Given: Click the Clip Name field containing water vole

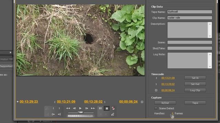Looking at the screenshot, I should click(190, 18).
